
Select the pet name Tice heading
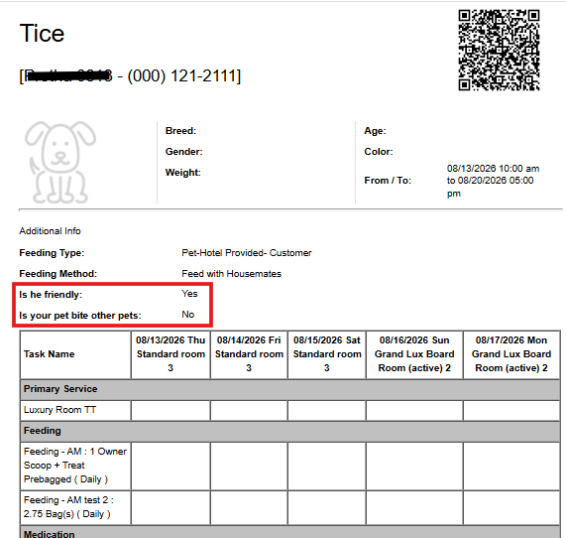click(x=42, y=34)
